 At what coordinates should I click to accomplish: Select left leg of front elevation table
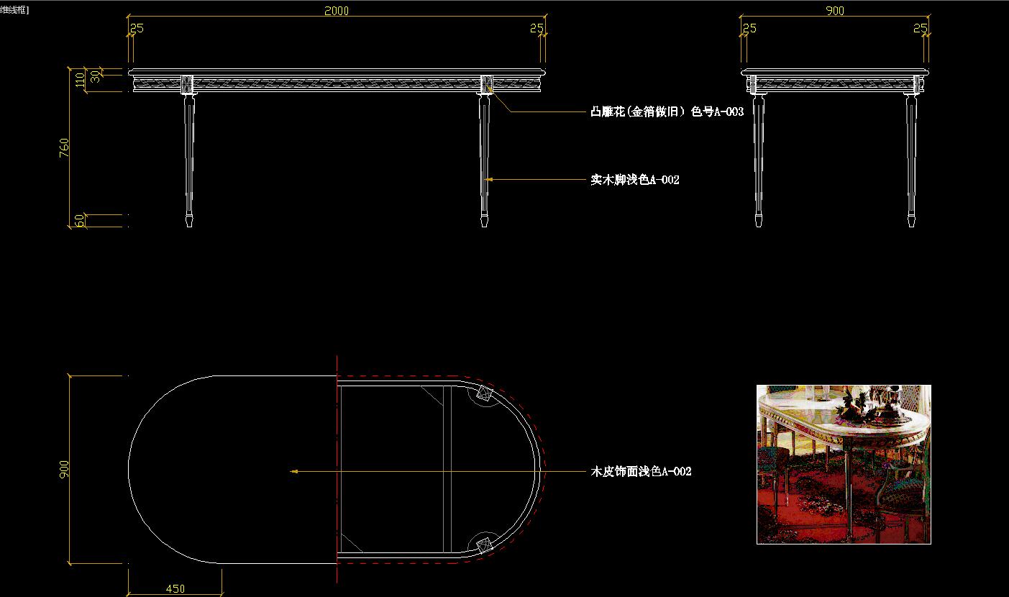[189, 161]
